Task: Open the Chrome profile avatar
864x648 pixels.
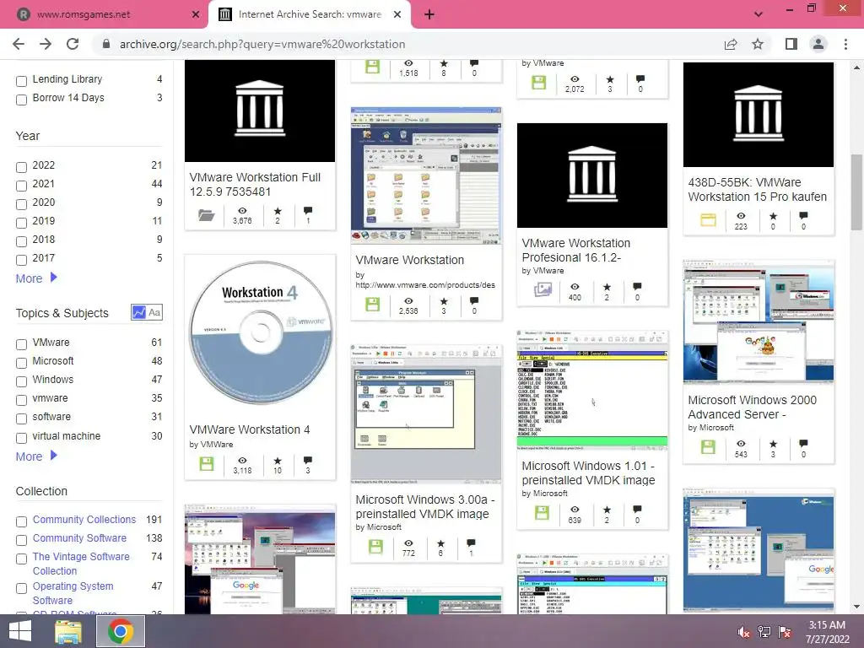Action: (x=818, y=44)
